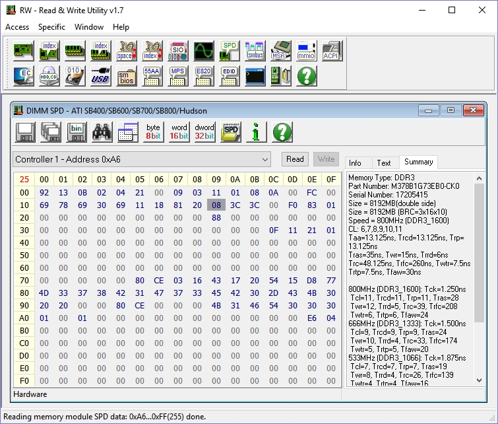Open the MSR registers tool
The image size is (498, 424).
pos(281,51)
